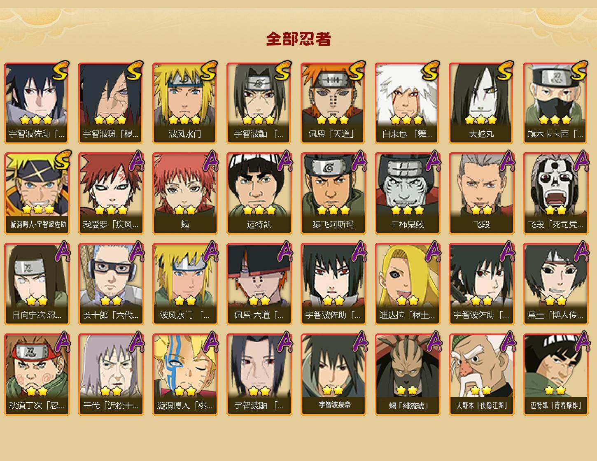
Task: Click the 宇智波泉奈 ninja card
Action: tap(333, 375)
